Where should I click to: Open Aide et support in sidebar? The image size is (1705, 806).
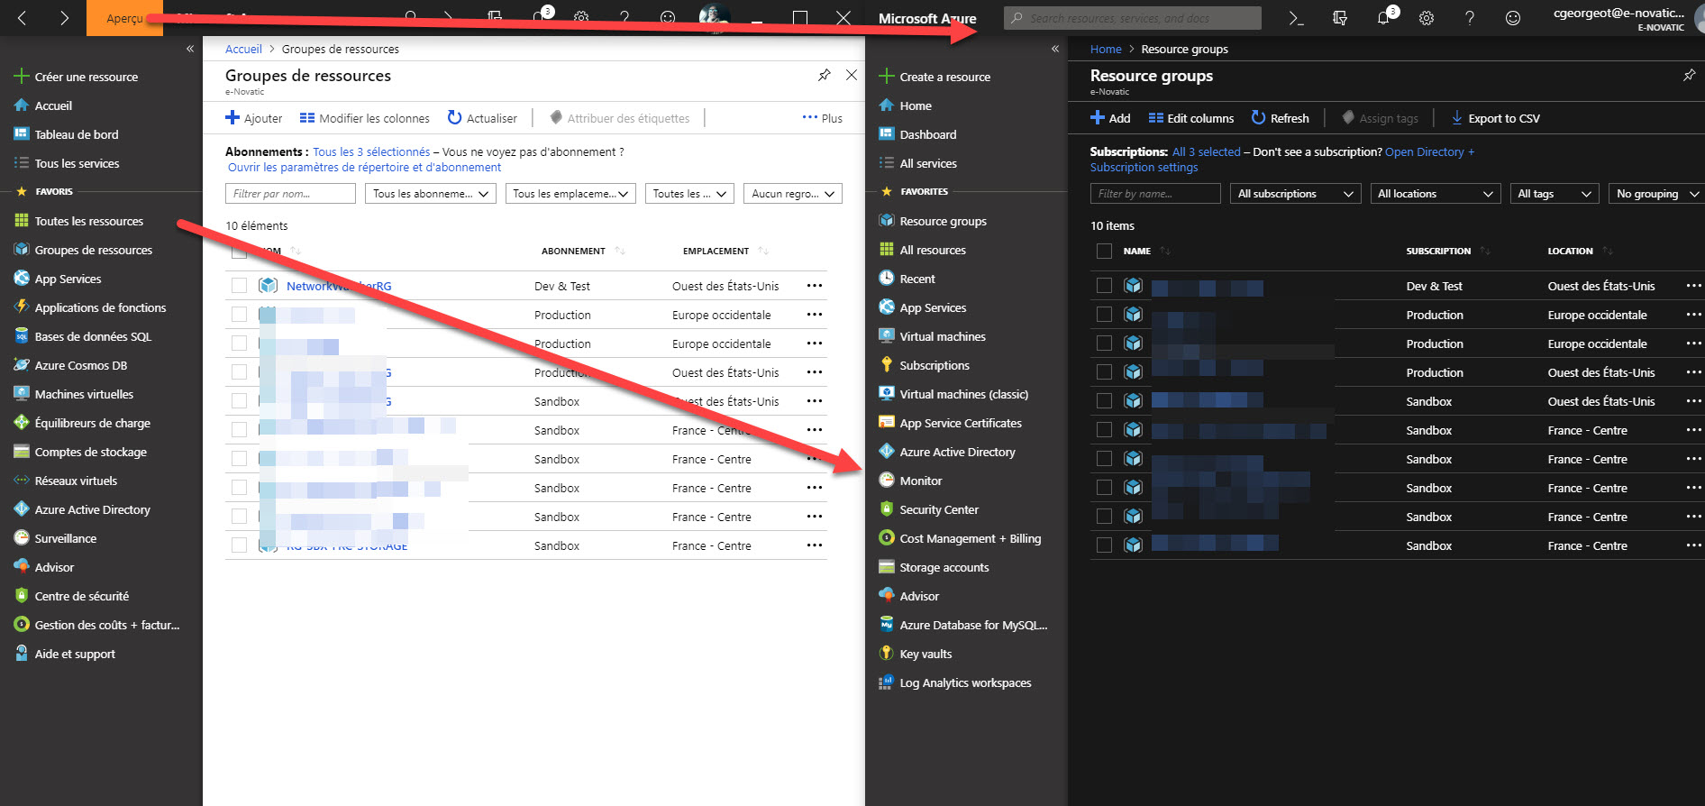point(75,654)
